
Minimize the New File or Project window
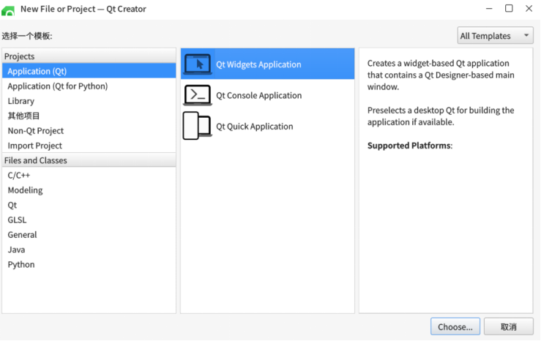(x=489, y=9)
